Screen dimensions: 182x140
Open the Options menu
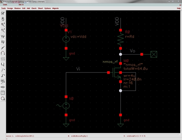point(48,8)
